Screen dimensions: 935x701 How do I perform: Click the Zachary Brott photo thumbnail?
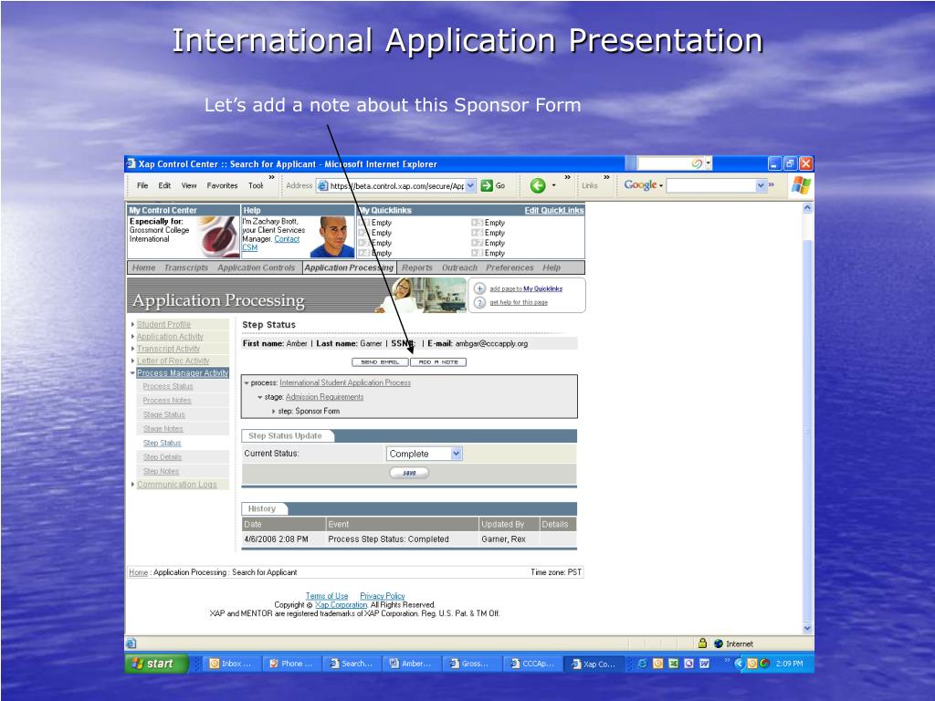coord(332,236)
